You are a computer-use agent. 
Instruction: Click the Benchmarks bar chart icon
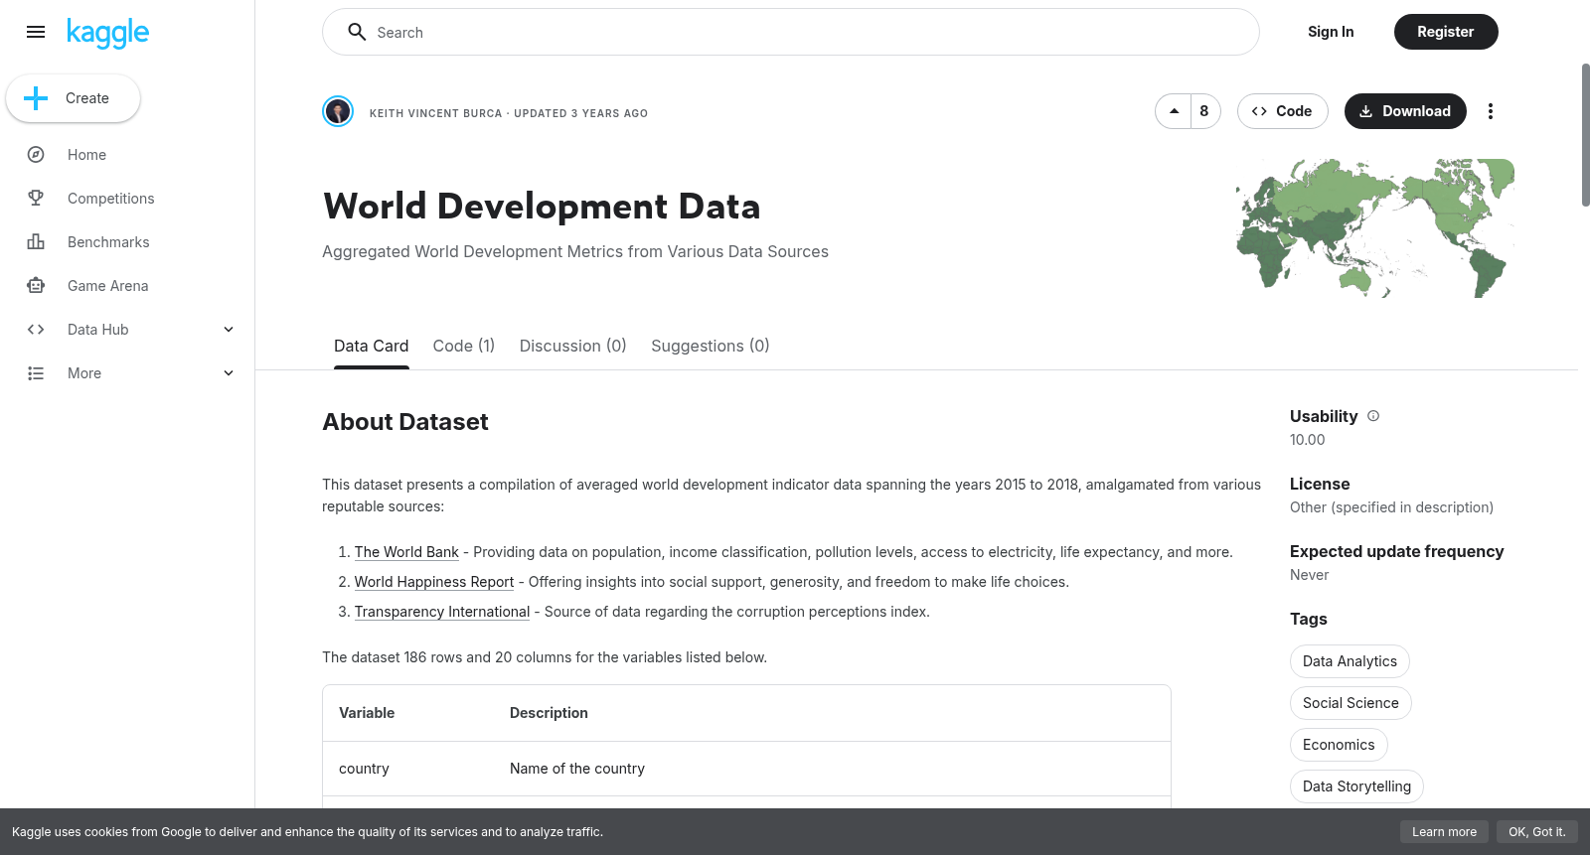36,242
